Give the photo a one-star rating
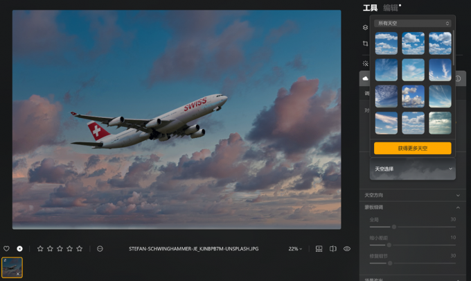471x281 pixels. point(40,248)
